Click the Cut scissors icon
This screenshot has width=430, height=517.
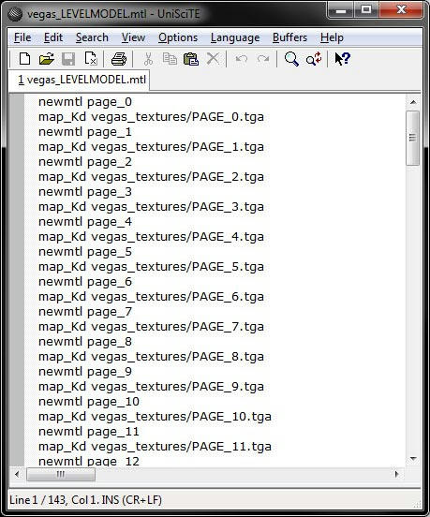[148, 59]
